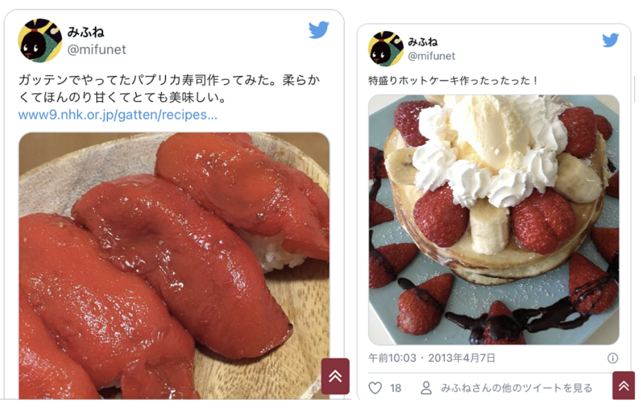The height and width of the screenshot is (412, 641).
Task: Click the person icon next to みふねさんの他のツイートを見る
Action: (x=426, y=388)
